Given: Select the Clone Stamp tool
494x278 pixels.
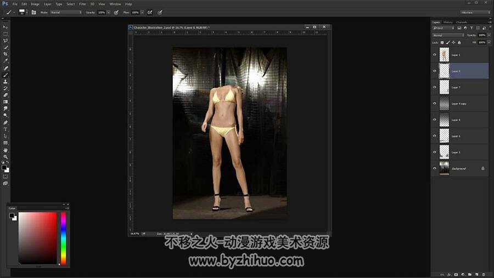Looking at the screenshot, I should point(5,82).
